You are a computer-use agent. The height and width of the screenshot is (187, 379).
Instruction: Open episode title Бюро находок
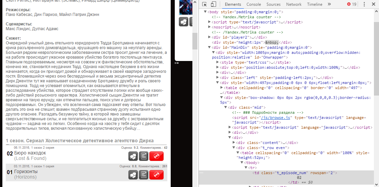(x=30, y=153)
